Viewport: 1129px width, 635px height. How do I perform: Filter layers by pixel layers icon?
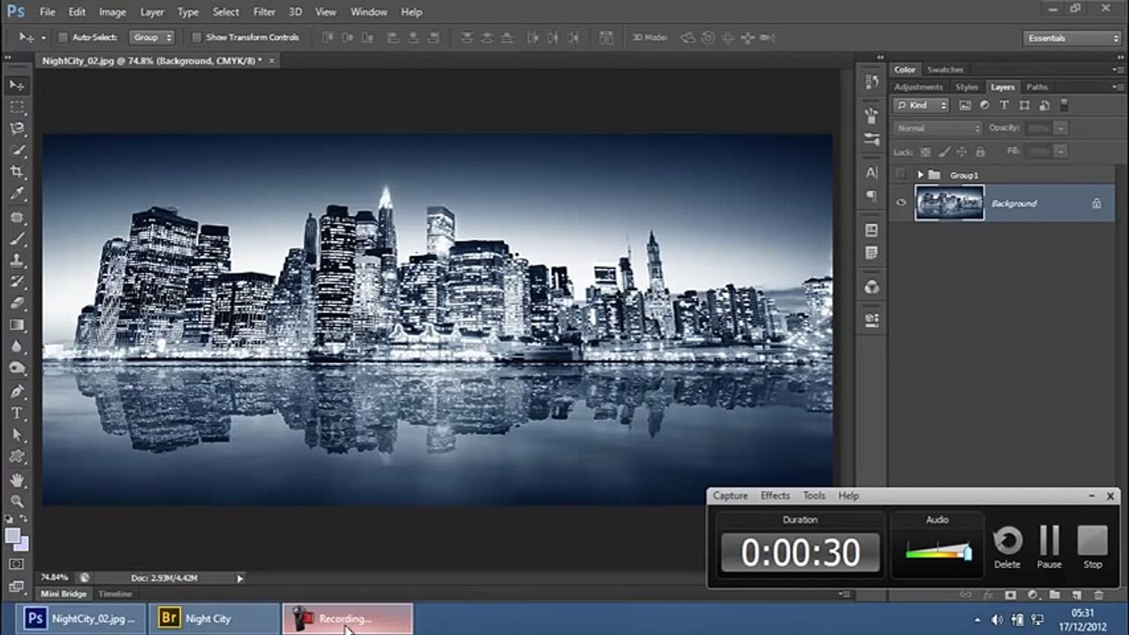coord(965,105)
